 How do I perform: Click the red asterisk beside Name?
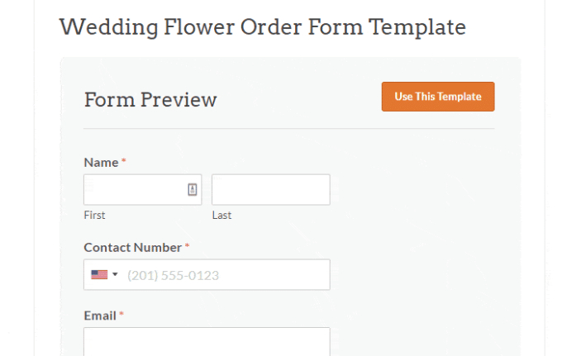pyautogui.click(x=124, y=161)
